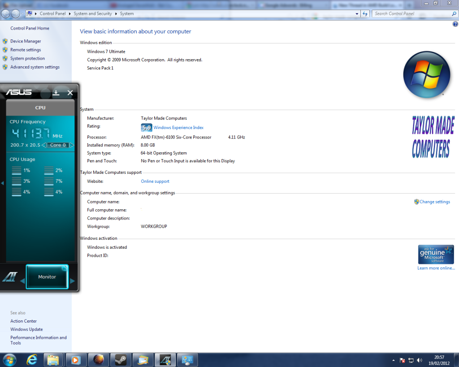Click the ASUS logo in the widget header
Viewport: 459px width, 367px height.
19,92
